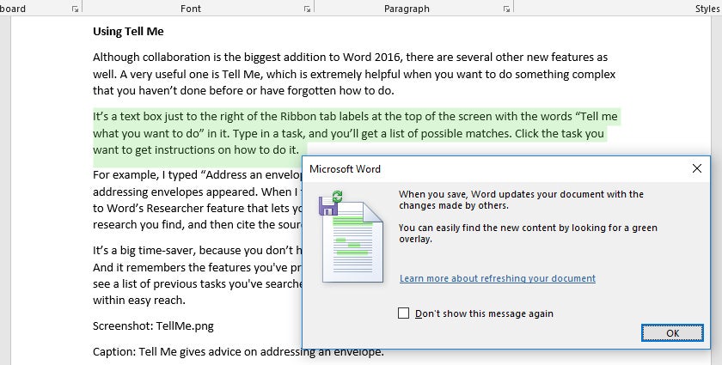Click the Styles group label
Screen dimensions: 722x365
pyautogui.click(x=707, y=9)
